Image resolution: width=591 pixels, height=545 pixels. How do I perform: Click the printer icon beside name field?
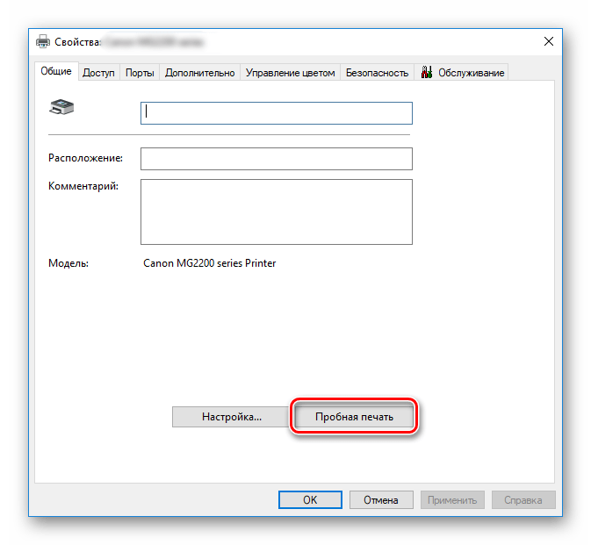click(61, 108)
